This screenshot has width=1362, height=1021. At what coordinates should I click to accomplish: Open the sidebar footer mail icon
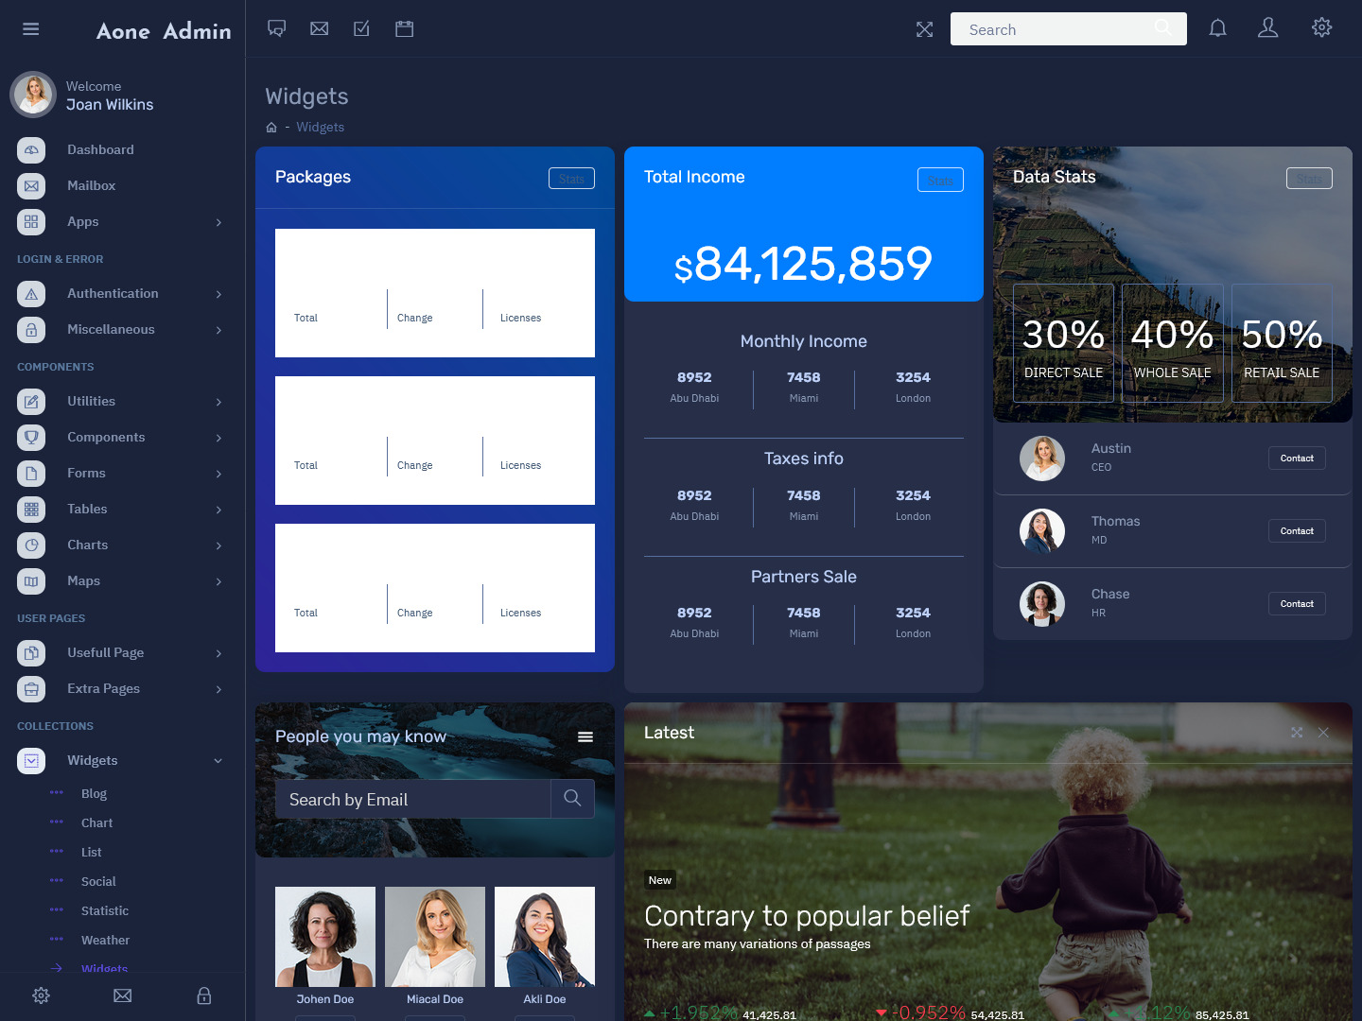coord(123,995)
